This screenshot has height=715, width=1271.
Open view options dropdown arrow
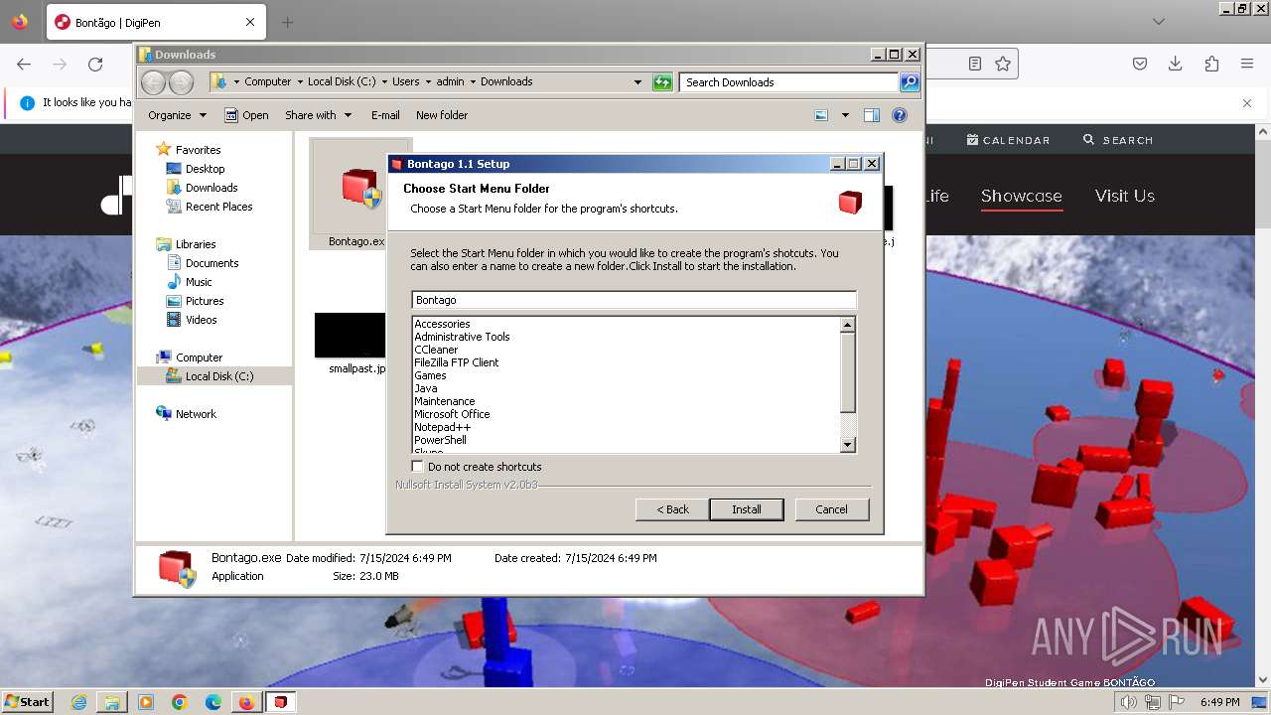[x=845, y=115]
